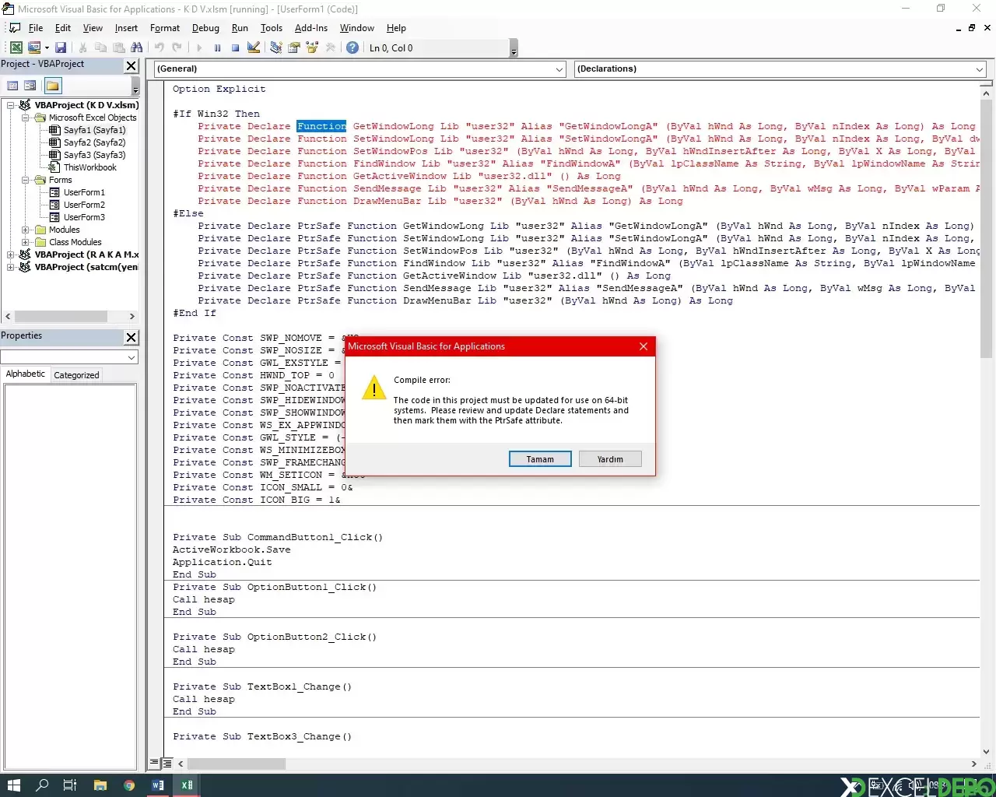Open Visual Basic Help question mark icon
996x797 pixels.
(x=352, y=47)
